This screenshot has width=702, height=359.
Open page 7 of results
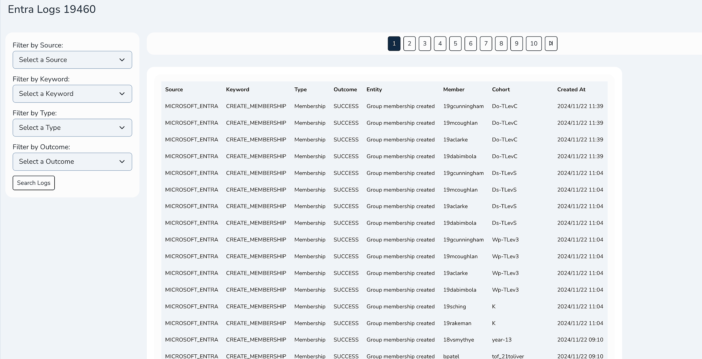(x=486, y=44)
